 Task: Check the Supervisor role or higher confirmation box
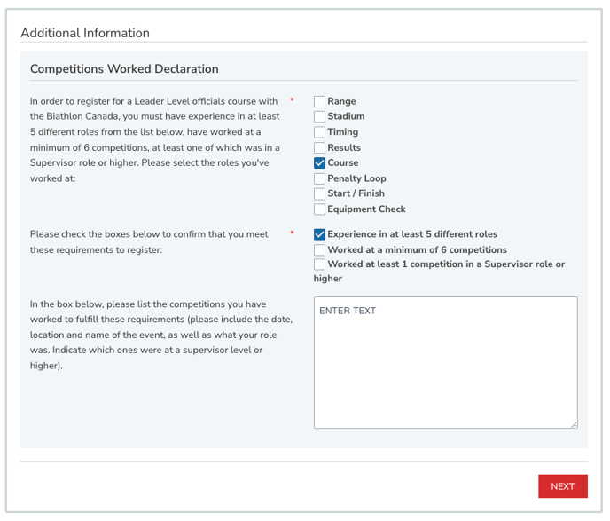pos(319,264)
